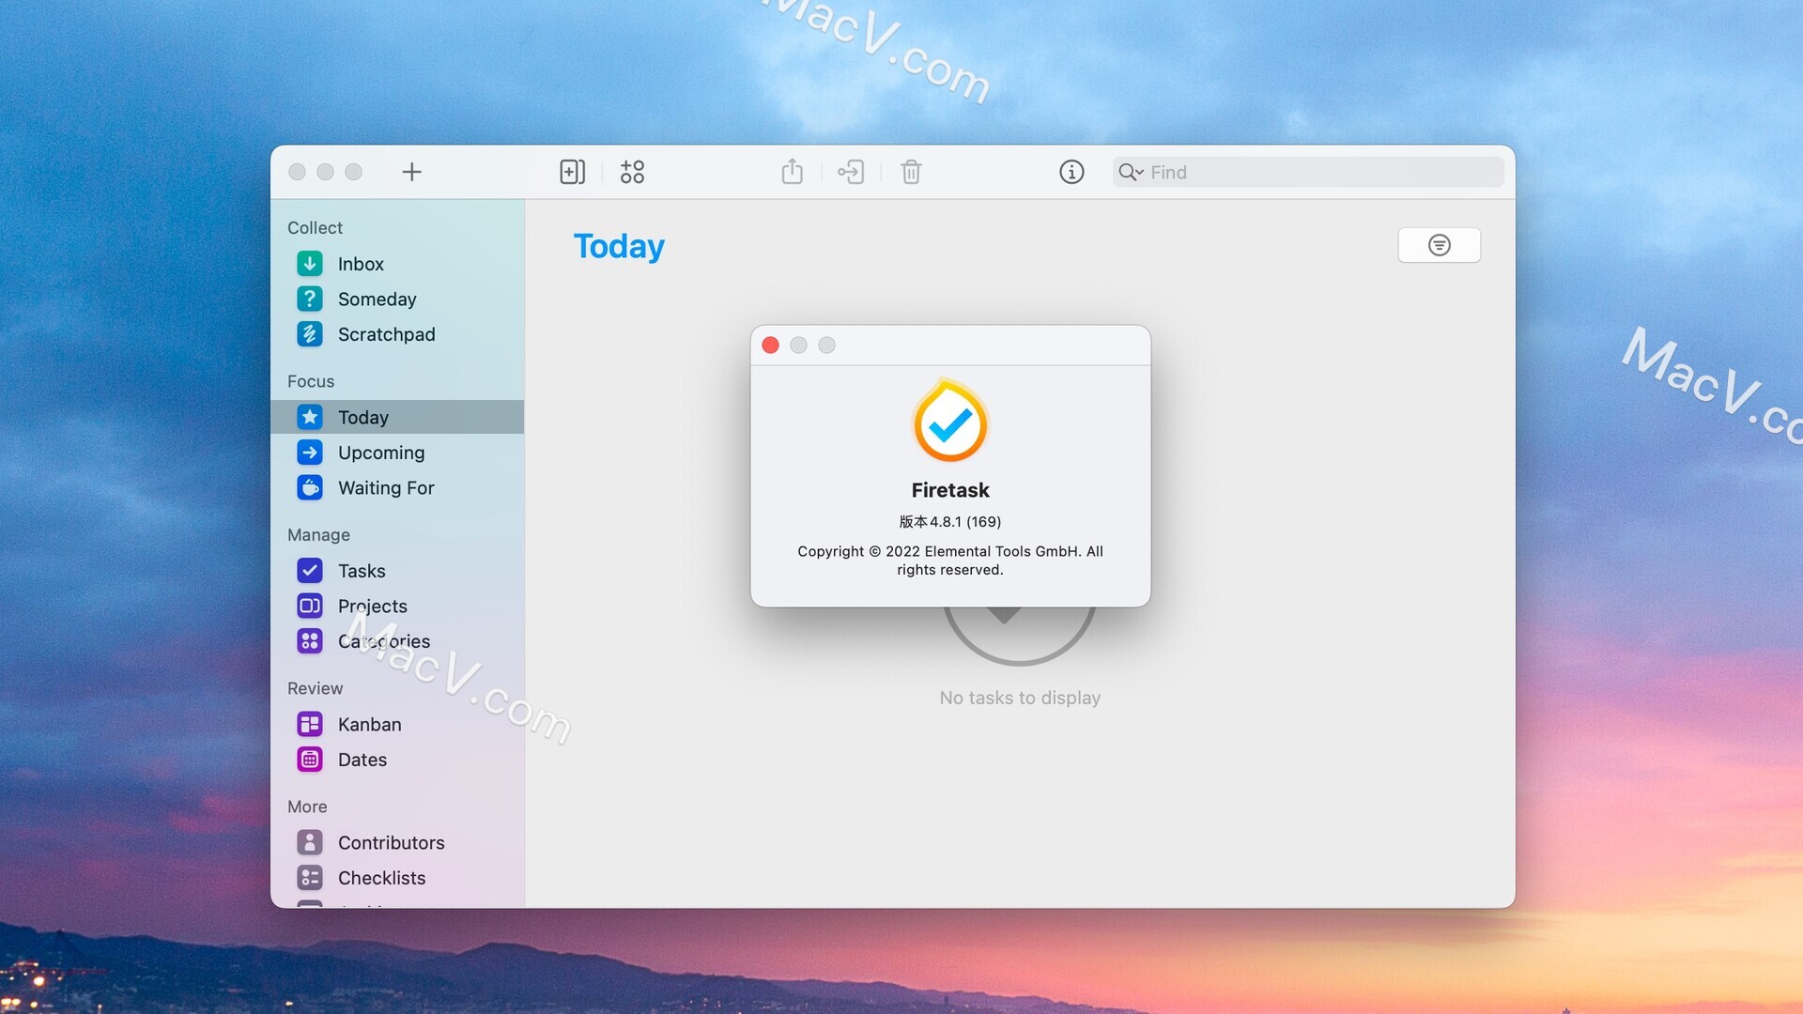Open Inbox list label
Screen dimensions: 1803x1014
pyautogui.click(x=361, y=264)
